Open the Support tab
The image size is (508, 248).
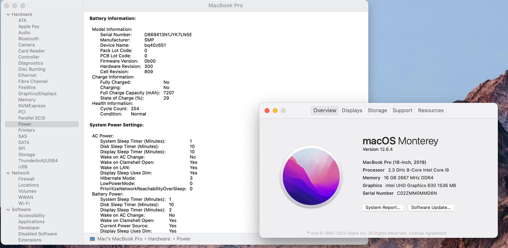click(402, 110)
